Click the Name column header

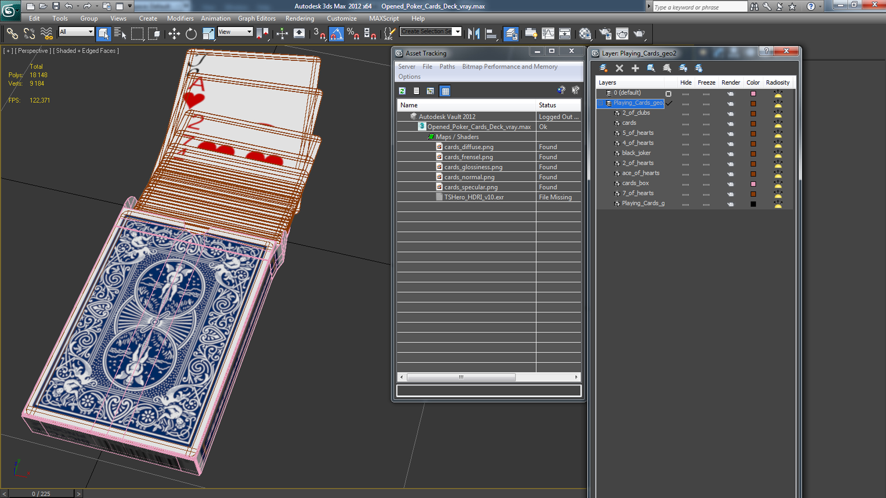(x=466, y=105)
